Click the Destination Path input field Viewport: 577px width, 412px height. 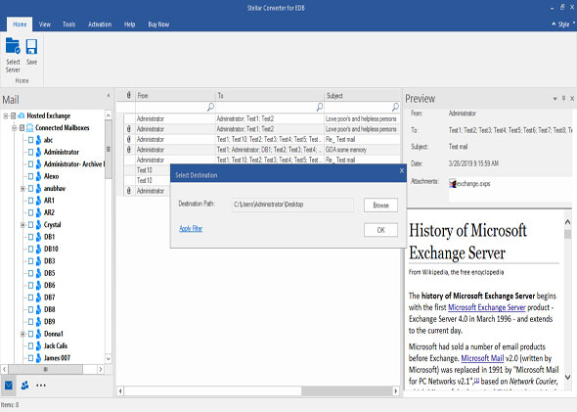tap(292, 205)
